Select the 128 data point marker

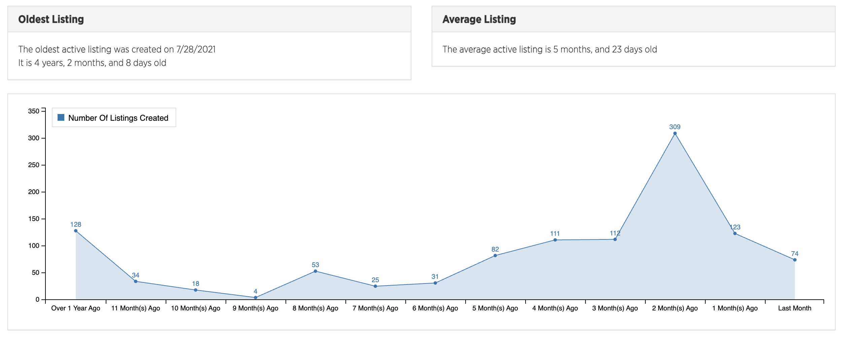click(x=76, y=231)
